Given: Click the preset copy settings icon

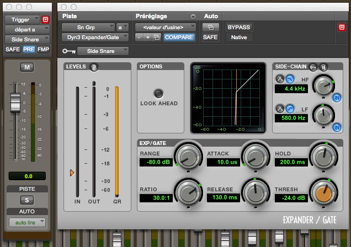Looking at the screenshot, I should [157, 37].
